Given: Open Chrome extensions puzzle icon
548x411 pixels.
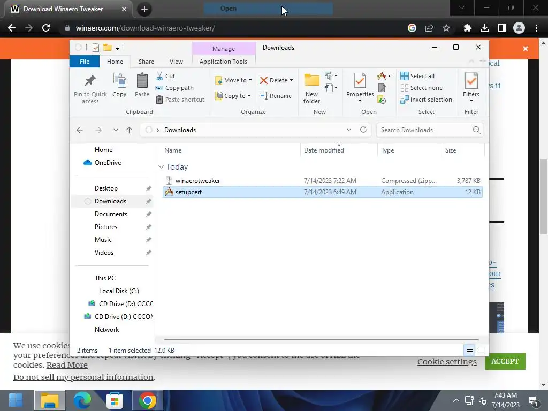Looking at the screenshot, I should point(467,28).
